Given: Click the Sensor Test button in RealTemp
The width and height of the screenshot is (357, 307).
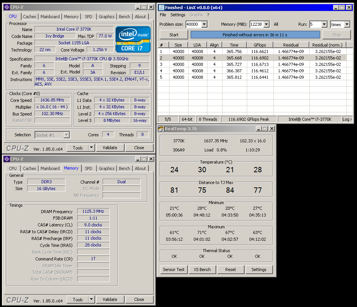Looking at the screenshot, I should (174, 270).
